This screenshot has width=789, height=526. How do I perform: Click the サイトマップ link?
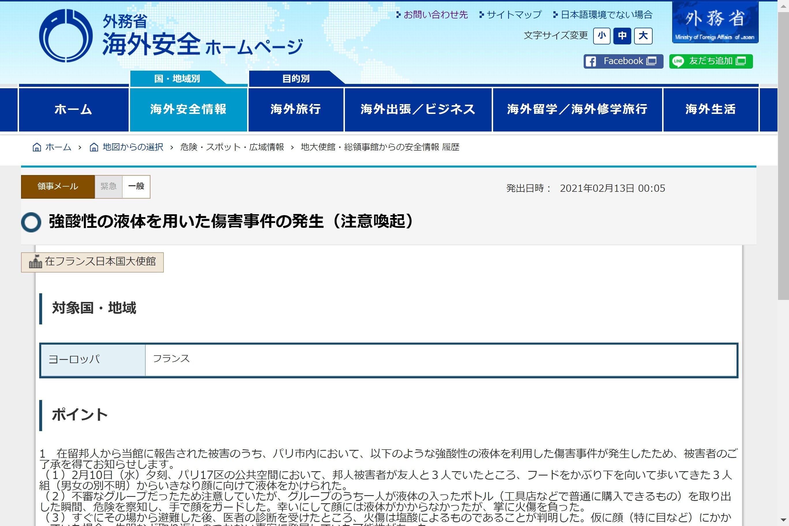(514, 15)
